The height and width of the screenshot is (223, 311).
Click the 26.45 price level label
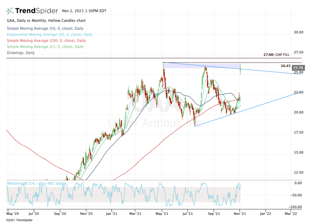286,66
